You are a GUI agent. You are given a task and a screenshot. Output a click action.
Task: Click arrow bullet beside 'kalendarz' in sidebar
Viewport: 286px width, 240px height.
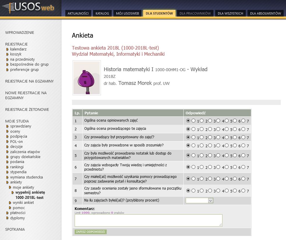pos(7,49)
